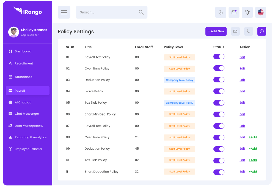The width and height of the screenshot is (275, 186).
Task: Disable status toggle for Payroll Tax Policy row 01
Action: click(x=219, y=57)
